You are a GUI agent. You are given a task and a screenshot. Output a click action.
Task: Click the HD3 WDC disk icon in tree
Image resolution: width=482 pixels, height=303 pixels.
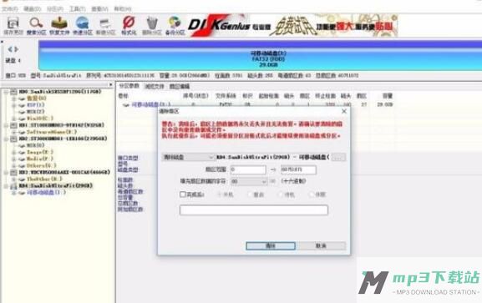pos(13,172)
